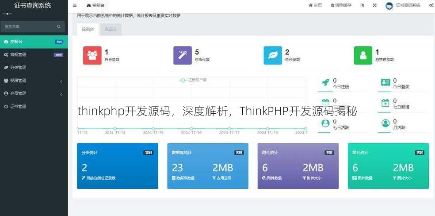
Task: Click the 证书查询系统 title above the sidebar
Action: point(32,6)
